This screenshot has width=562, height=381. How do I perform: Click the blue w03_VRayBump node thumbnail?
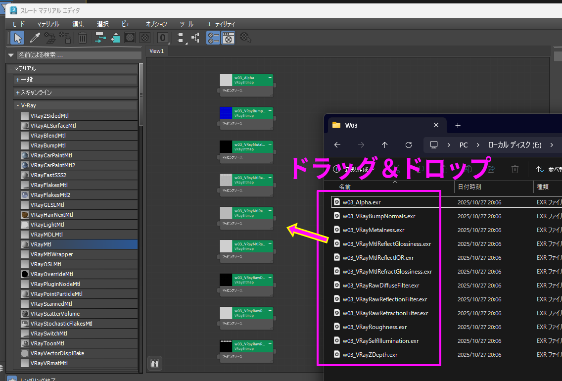click(226, 113)
